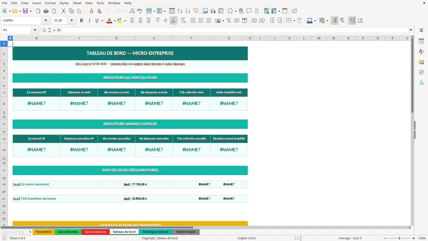Click the English (USA) language status field
Image resolution: width=428 pixels, height=241 pixels.
[246, 238]
